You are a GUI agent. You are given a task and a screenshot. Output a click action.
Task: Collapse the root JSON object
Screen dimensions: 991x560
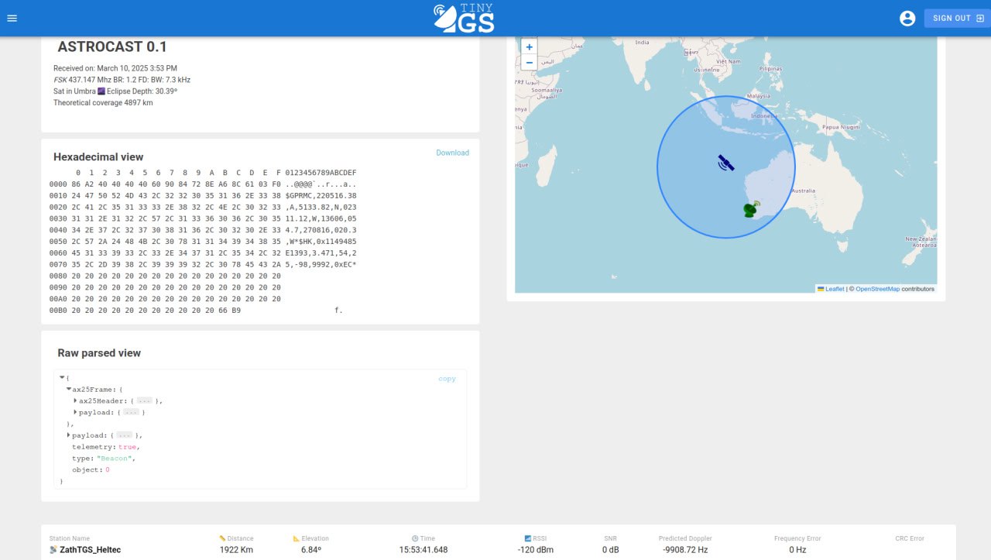click(x=62, y=377)
